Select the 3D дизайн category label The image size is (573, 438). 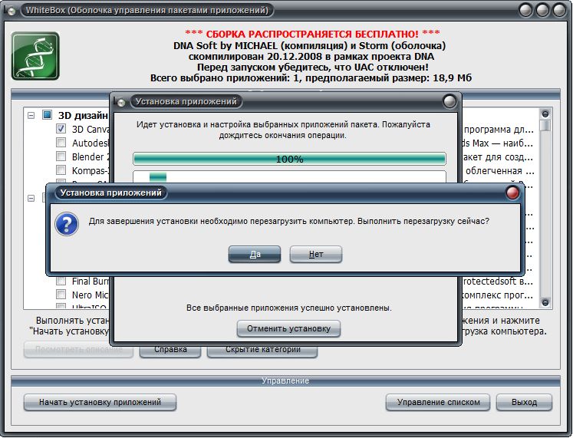click(84, 115)
